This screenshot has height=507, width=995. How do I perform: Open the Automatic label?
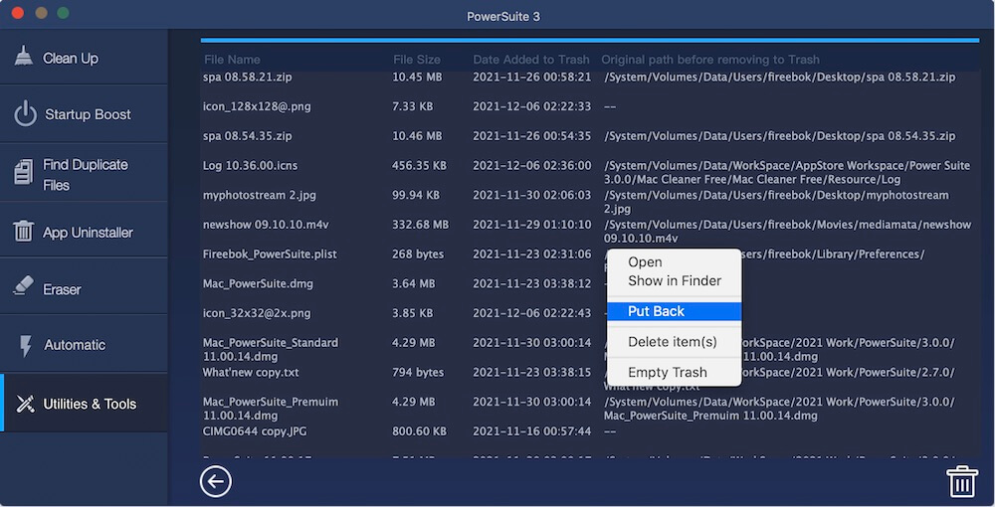[75, 345]
